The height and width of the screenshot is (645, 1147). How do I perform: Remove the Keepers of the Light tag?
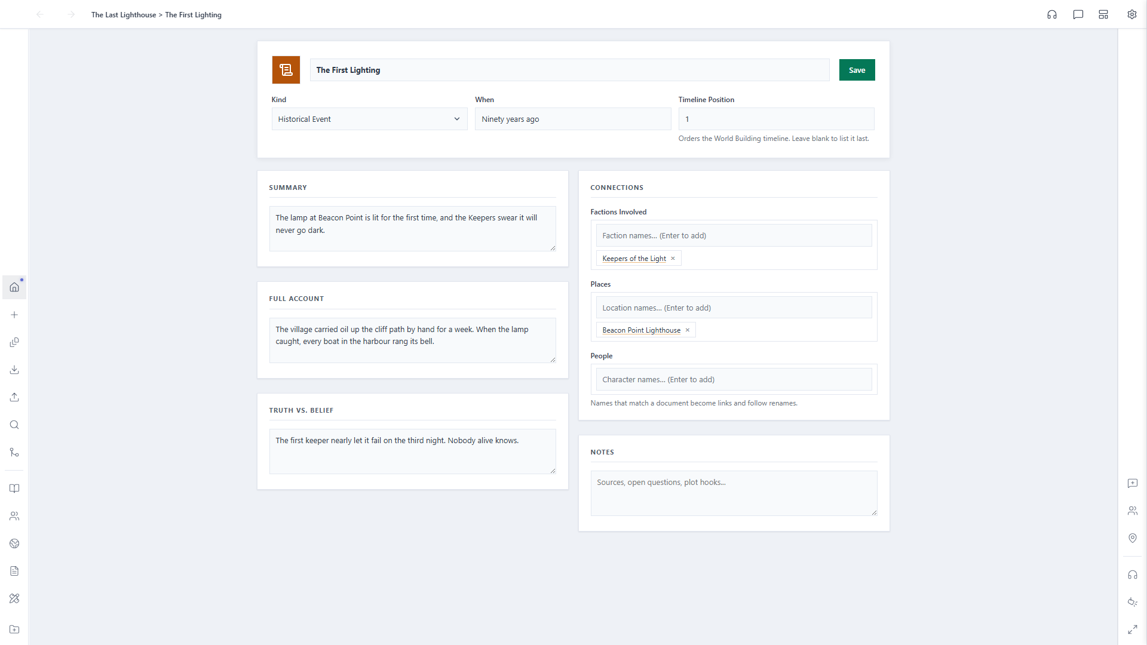[673, 259]
